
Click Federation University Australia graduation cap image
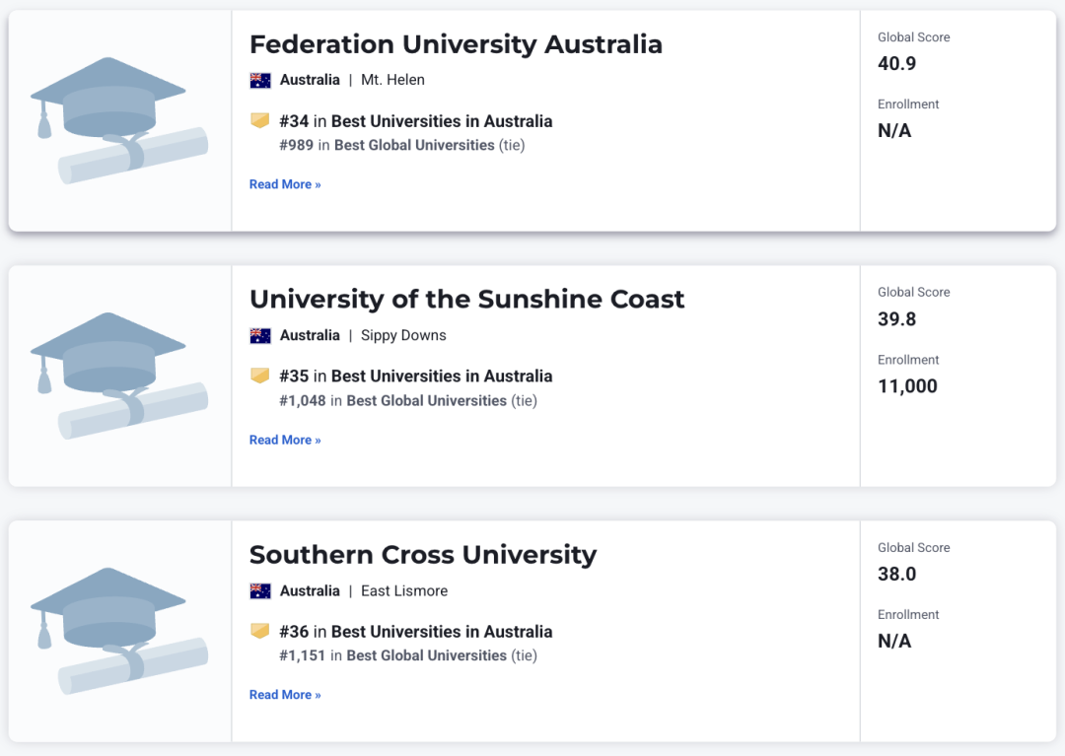[x=119, y=121]
